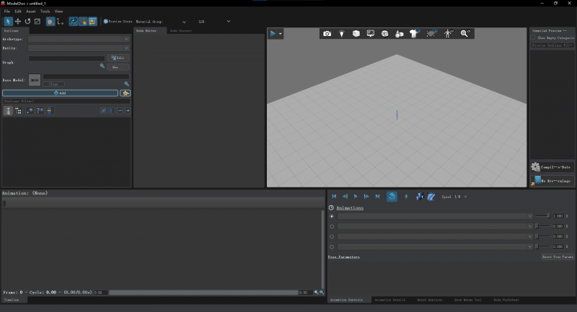Click the solid cube shading icon
The width and height of the screenshot is (577, 312).
(x=356, y=34)
